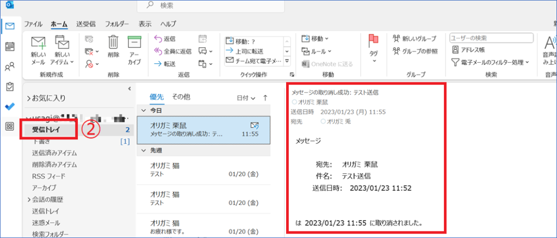557x238 pixels.
Task: Click the 新しいメール (New Mail) icon
Action: tap(38, 44)
